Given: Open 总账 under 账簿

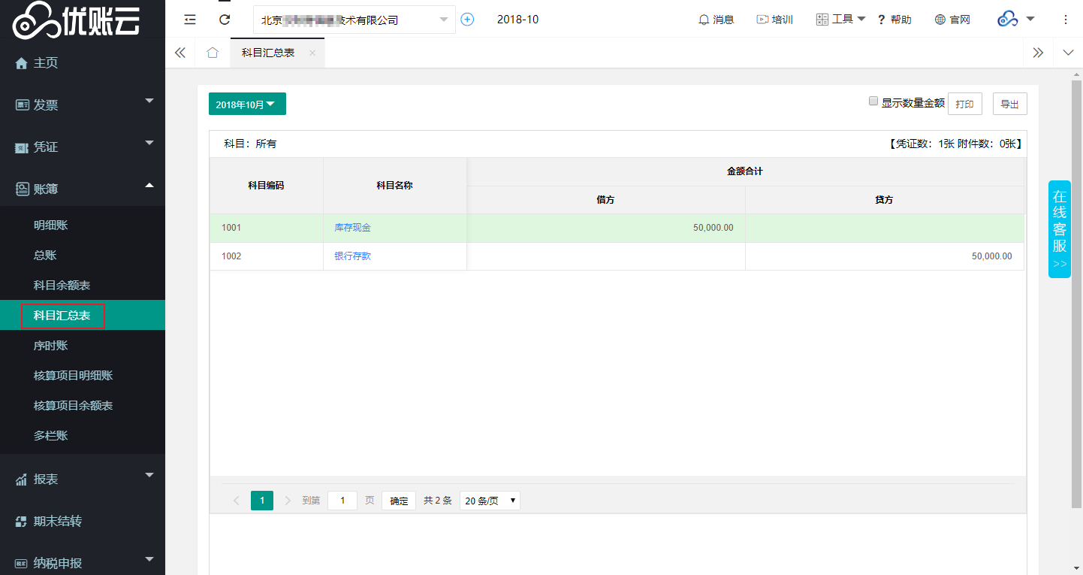Looking at the screenshot, I should pyautogui.click(x=83, y=256).
